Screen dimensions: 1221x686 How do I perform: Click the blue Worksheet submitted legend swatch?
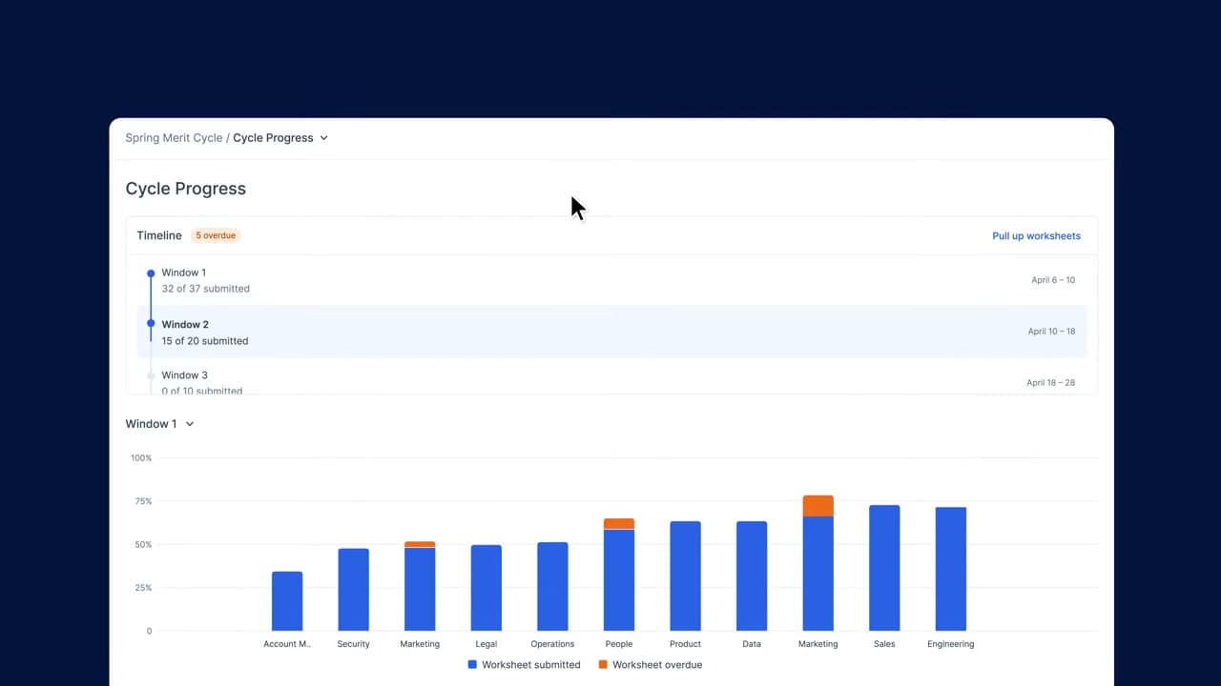coord(472,664)
